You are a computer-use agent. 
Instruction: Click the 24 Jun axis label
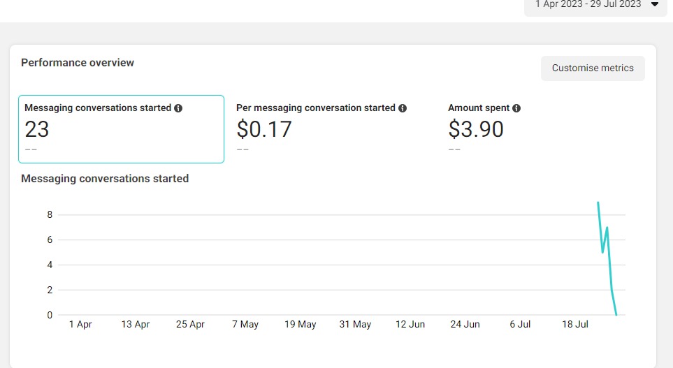[465, 324]
